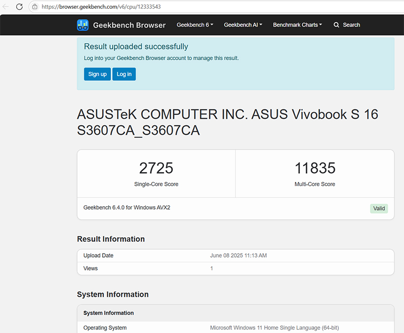Open Search in the navigation bar
This screenshot has height=333, width=404.
347,25
